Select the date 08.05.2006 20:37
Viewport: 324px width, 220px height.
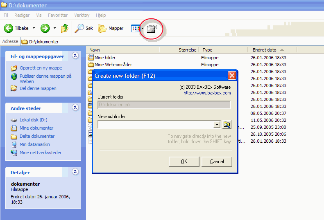[268, 113]
